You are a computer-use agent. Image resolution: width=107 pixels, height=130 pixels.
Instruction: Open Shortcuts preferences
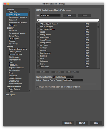[x=13, y=25]
